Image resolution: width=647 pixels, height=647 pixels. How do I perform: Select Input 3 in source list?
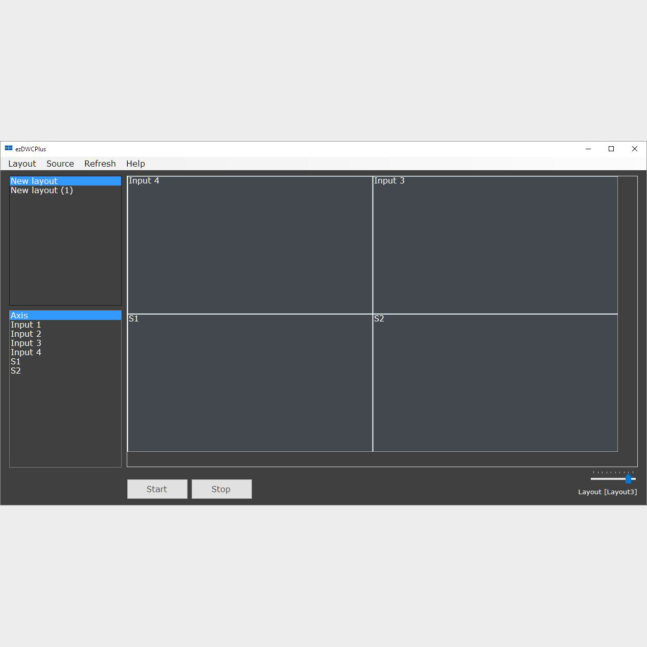coord(65,343)
